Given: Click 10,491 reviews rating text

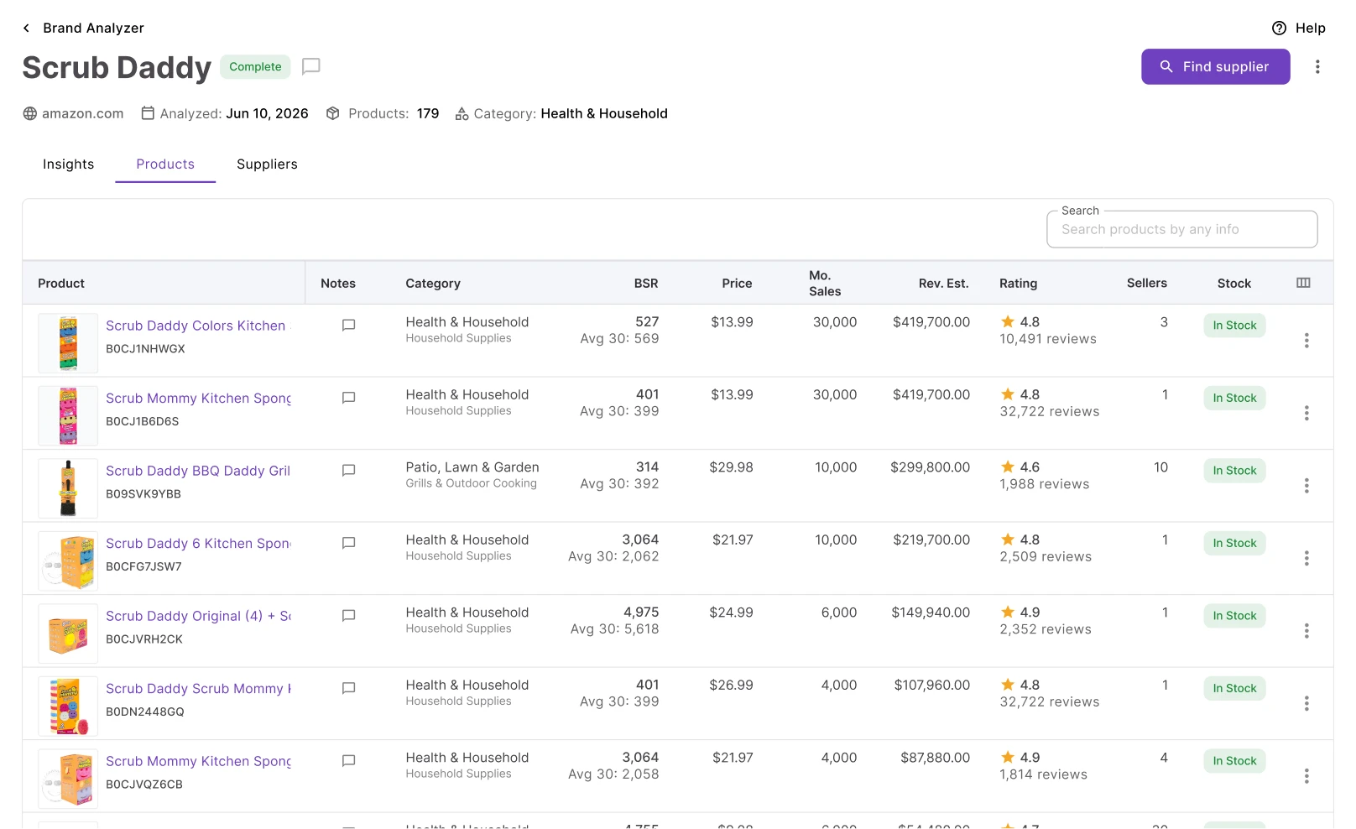Looking at the screenshot, I should click(1048, 339).
